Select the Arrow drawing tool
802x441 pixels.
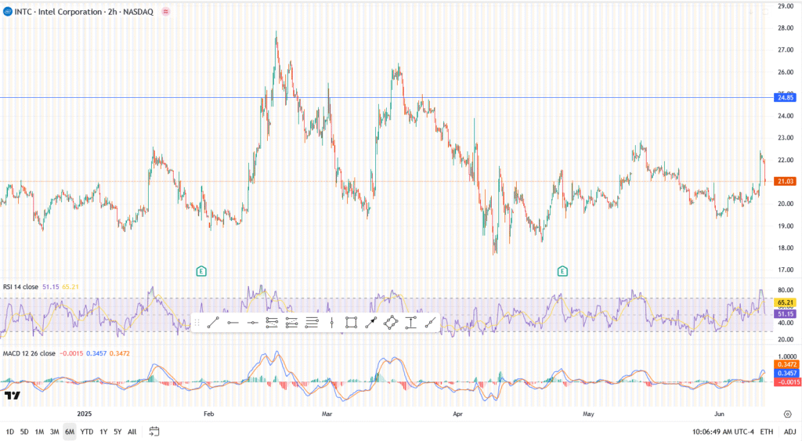pyautogui.click(x=371, y=323)
